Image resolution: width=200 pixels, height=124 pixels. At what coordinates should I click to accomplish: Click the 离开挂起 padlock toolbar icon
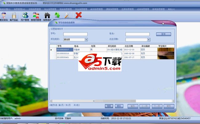point(14,16)
